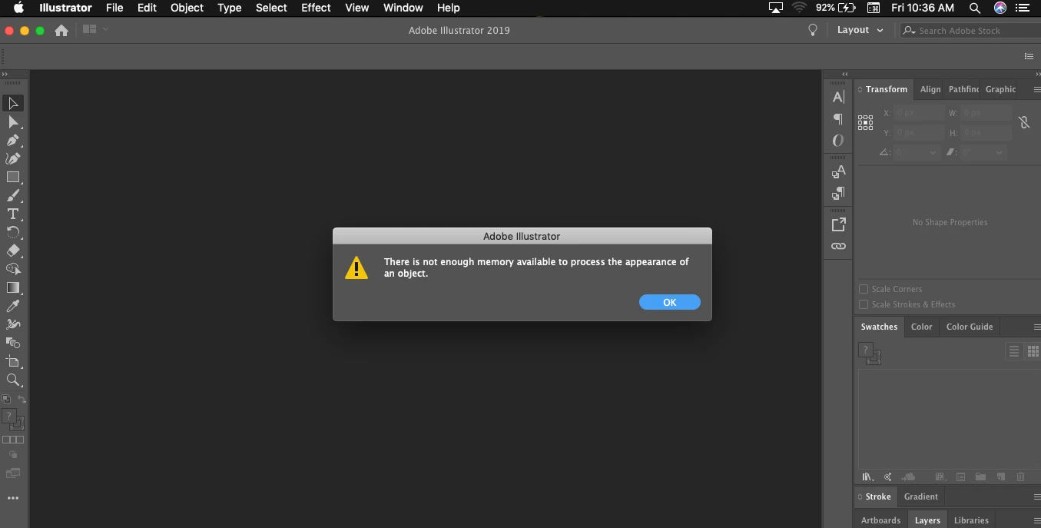Select the Direct Selection tool

pos(13,122)
